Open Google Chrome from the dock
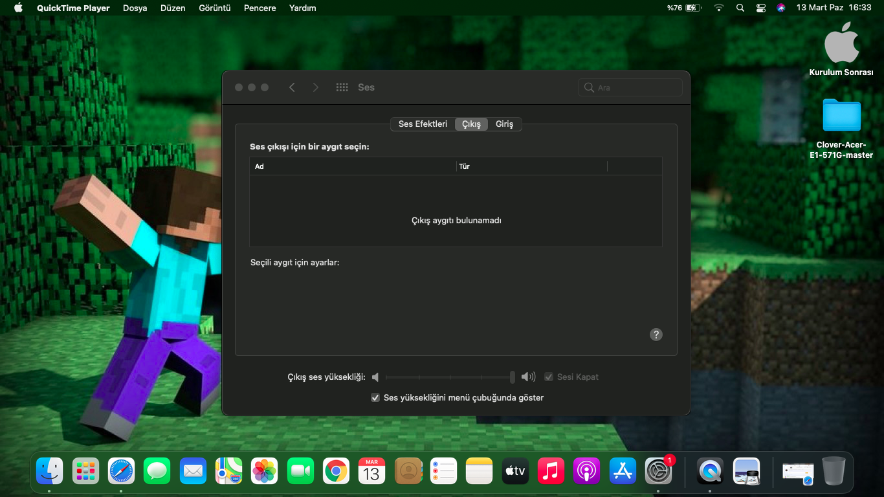 [x=336, y=471]
